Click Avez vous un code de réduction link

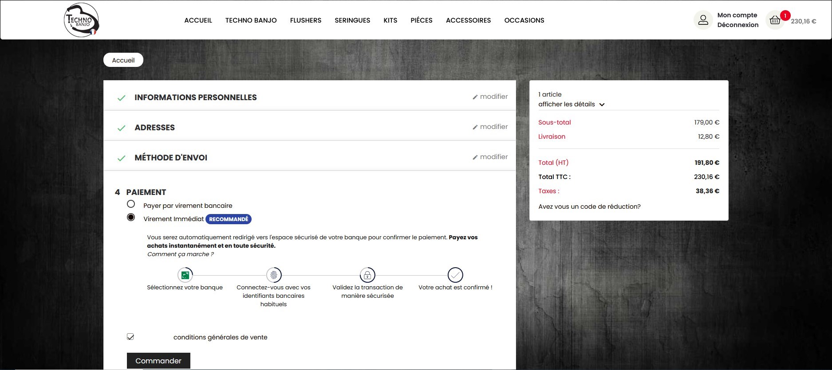click(589, 206)
